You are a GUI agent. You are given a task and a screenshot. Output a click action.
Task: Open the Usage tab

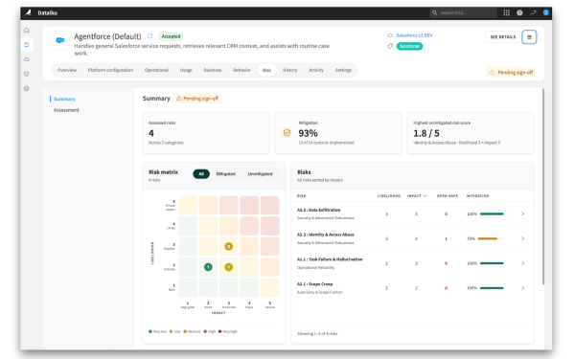pyautogui.click(x=186, y=70)
